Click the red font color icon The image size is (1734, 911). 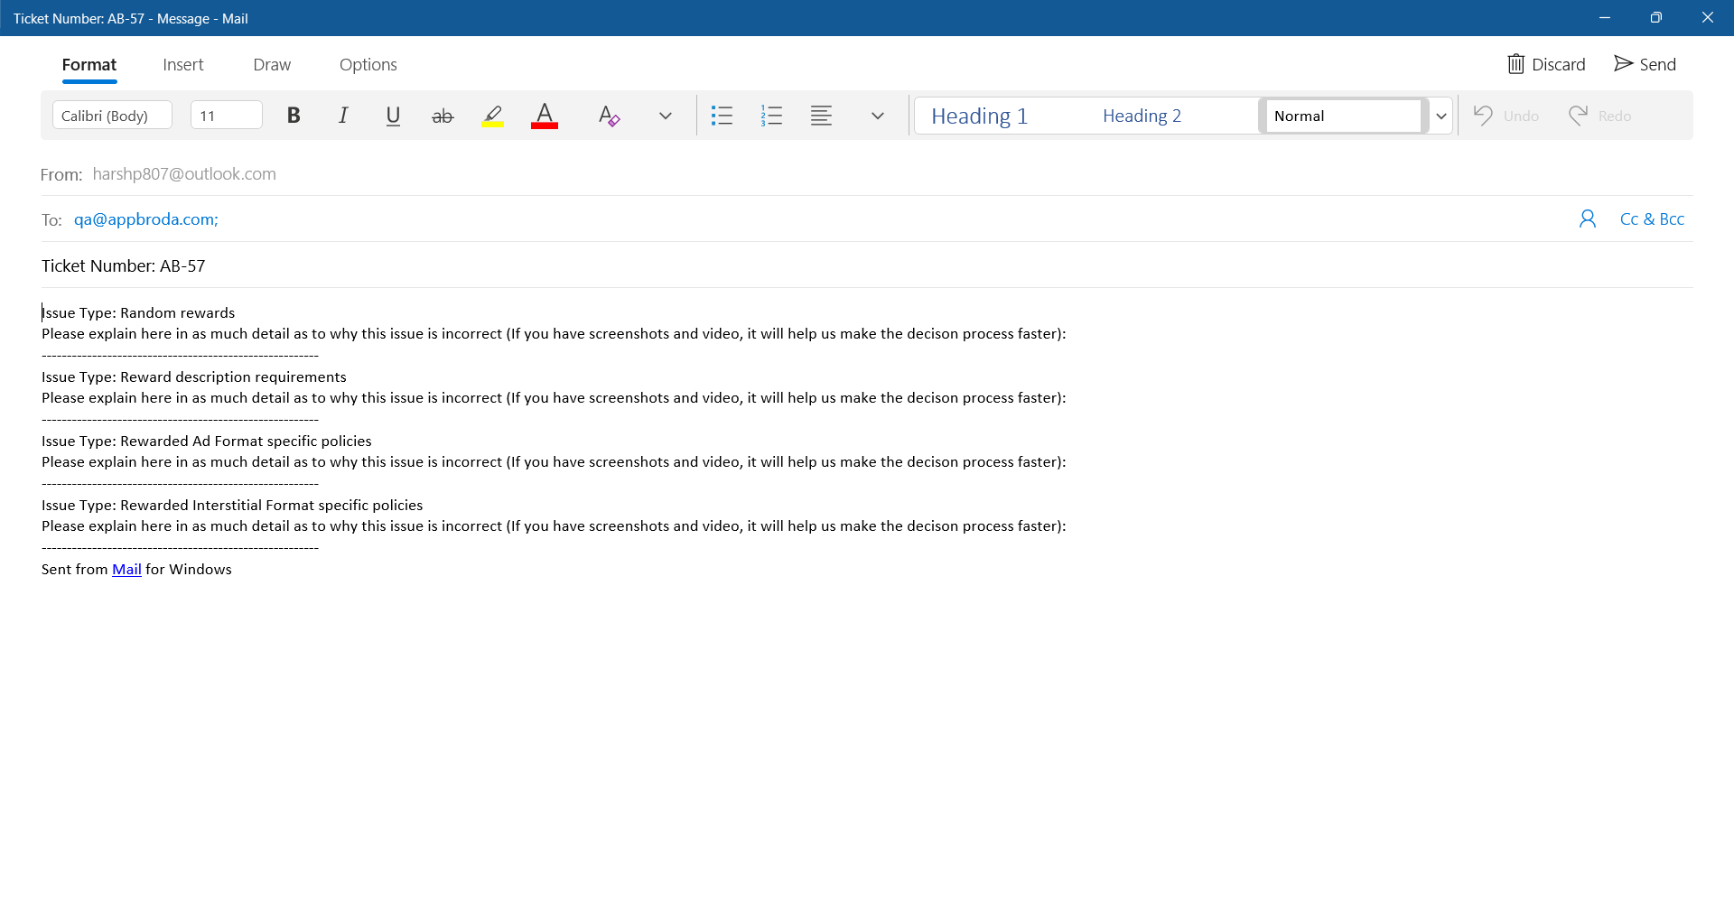544,116
